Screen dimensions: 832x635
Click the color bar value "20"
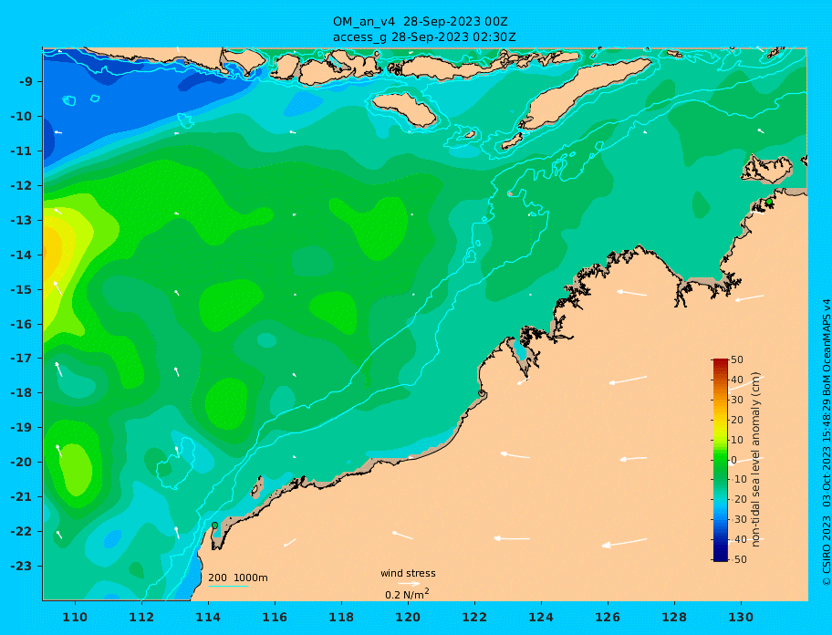(x=737, y=421)
